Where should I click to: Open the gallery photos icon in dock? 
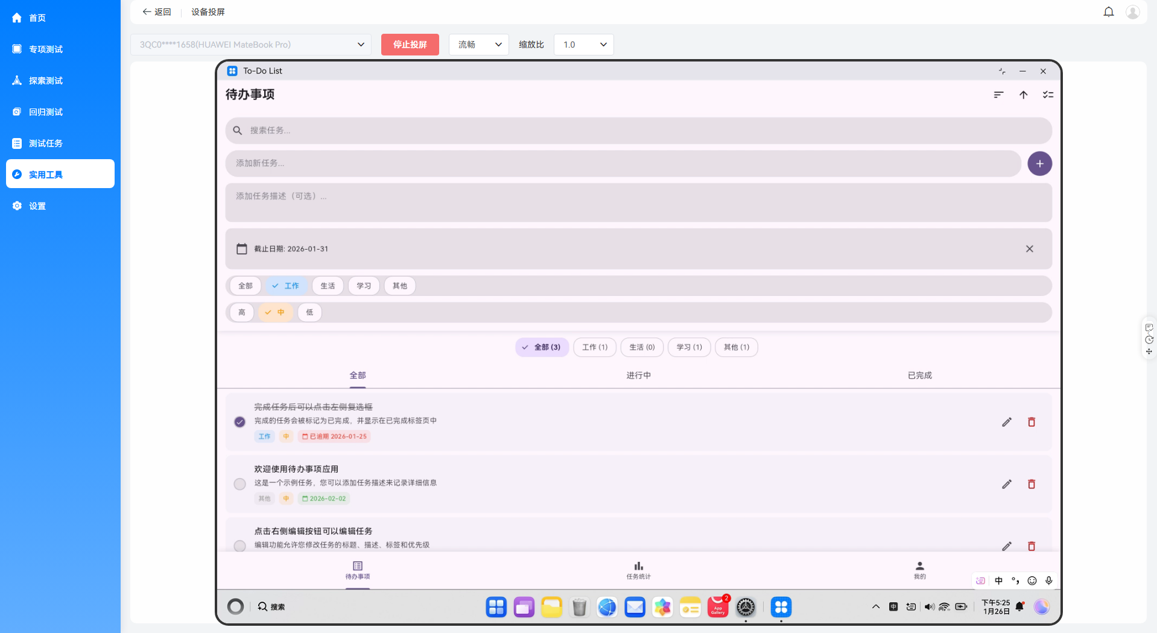[662, 607]
